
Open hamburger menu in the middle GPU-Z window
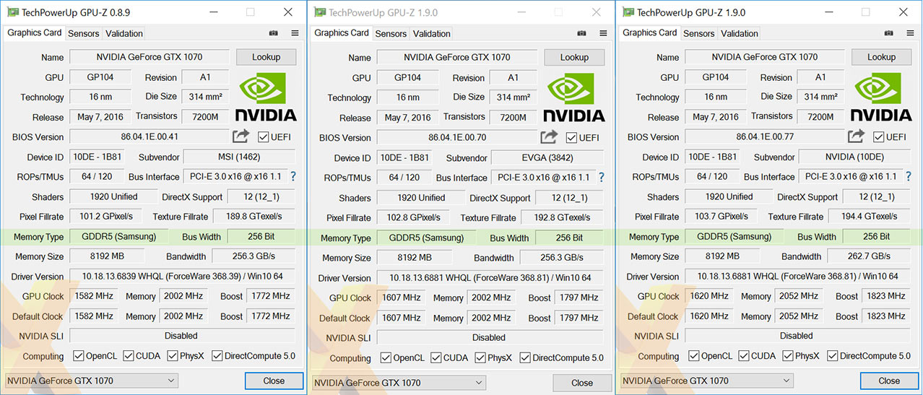click(602, 33)
